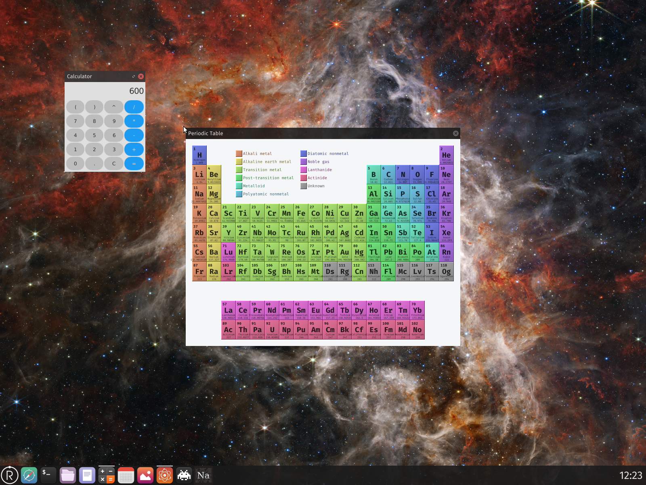646x485 pixels.
Task: Click the Polyatomic nonmetal legend label
Action: pyautogui.click(x=266, y=194)
